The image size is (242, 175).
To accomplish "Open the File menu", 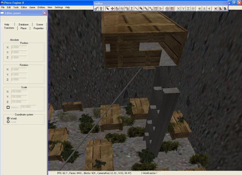I will click(3, 7).
